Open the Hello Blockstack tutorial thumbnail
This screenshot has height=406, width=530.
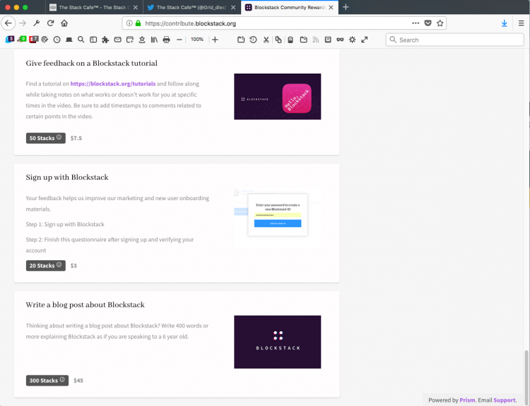click(x=278, y=96)
